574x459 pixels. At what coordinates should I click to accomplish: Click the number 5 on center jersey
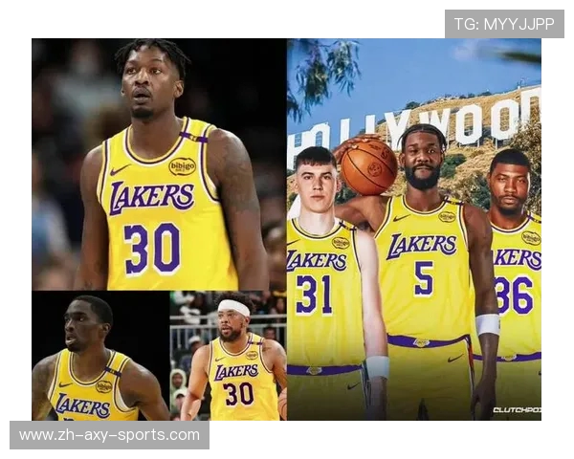423,278
